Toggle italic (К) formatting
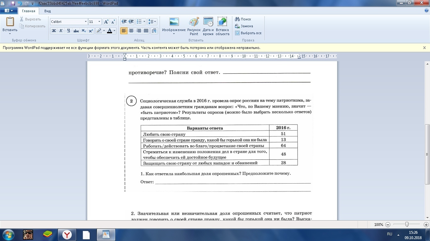This screenshot has height=241, width=430. coord(61,31)
